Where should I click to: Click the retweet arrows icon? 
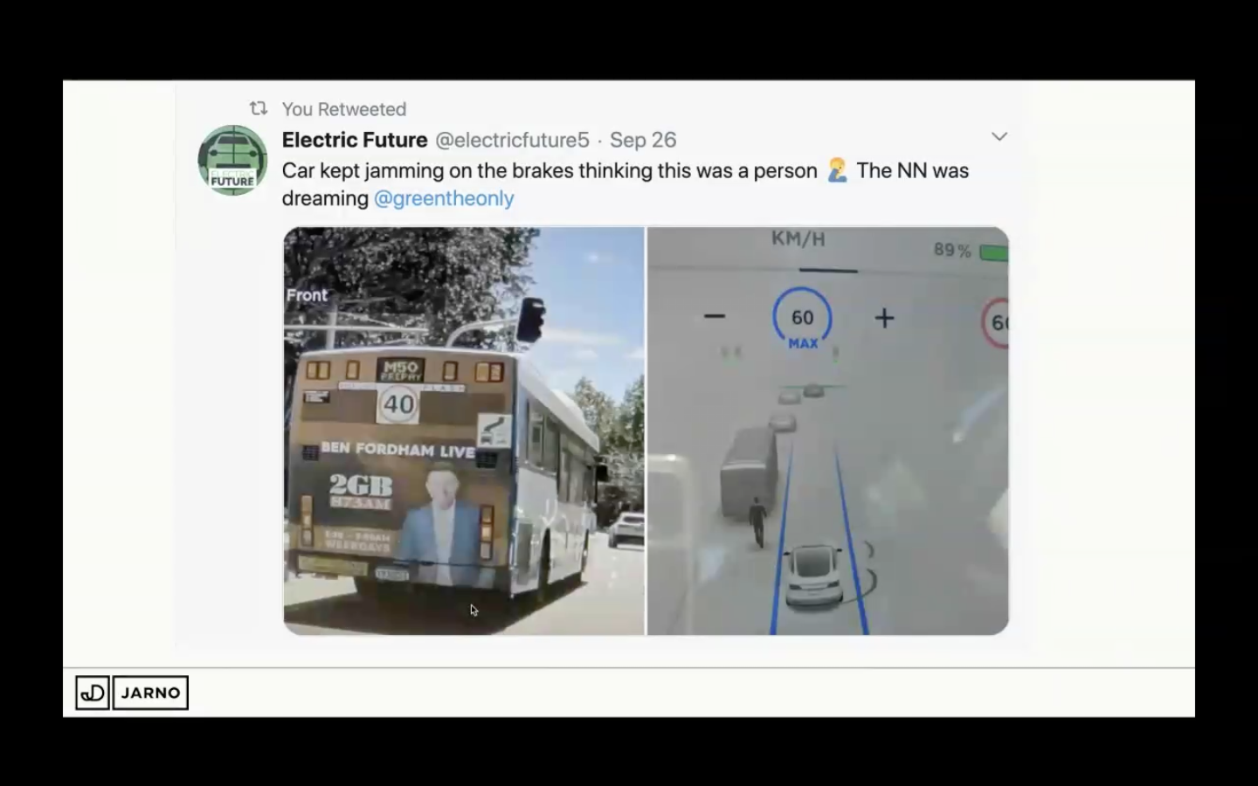click(x=259, y=109)
